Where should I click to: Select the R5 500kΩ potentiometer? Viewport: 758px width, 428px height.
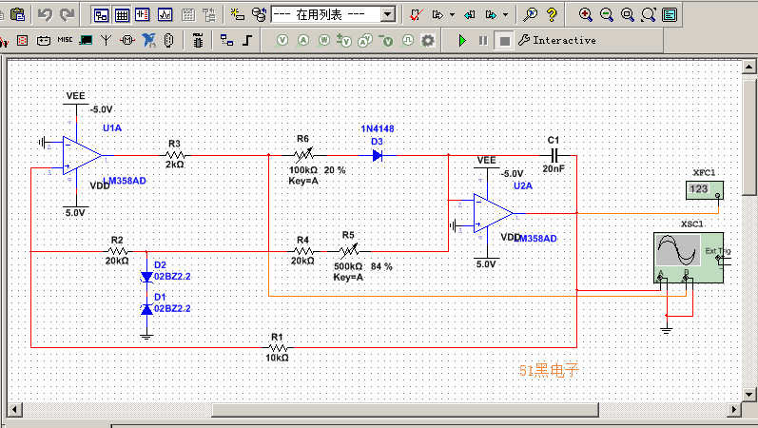click(x=349, y=251)
